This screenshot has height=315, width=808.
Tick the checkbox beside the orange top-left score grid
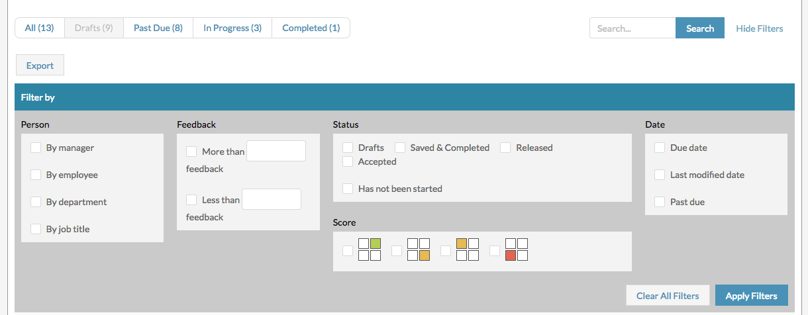(446, 250)
